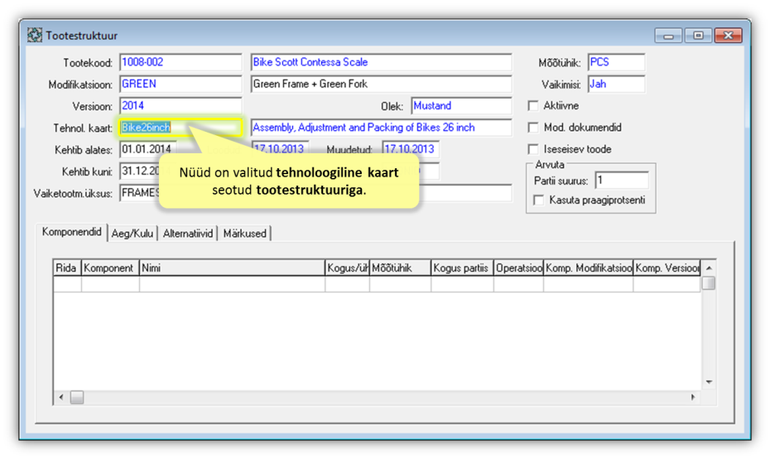Click the Tootestruktuur window title icon
Image resolution: width=770 pixels, height=459 pixels.
[35, 36]
